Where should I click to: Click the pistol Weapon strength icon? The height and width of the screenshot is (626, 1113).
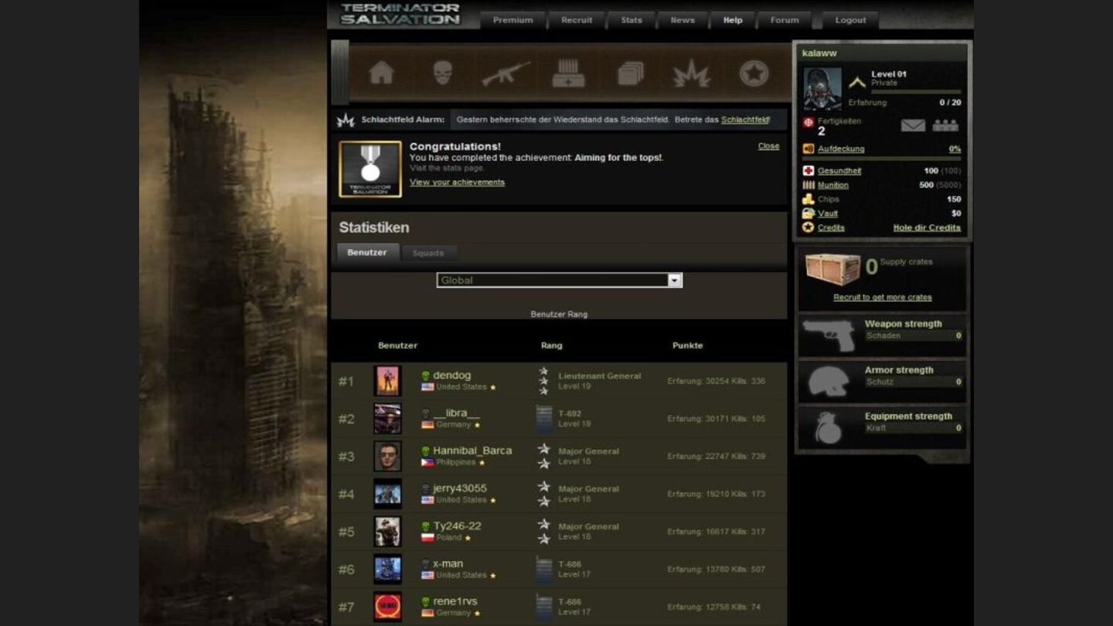[x=829, y=335]
